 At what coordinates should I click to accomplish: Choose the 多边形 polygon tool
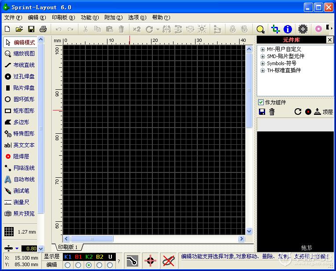coord(20,122)
